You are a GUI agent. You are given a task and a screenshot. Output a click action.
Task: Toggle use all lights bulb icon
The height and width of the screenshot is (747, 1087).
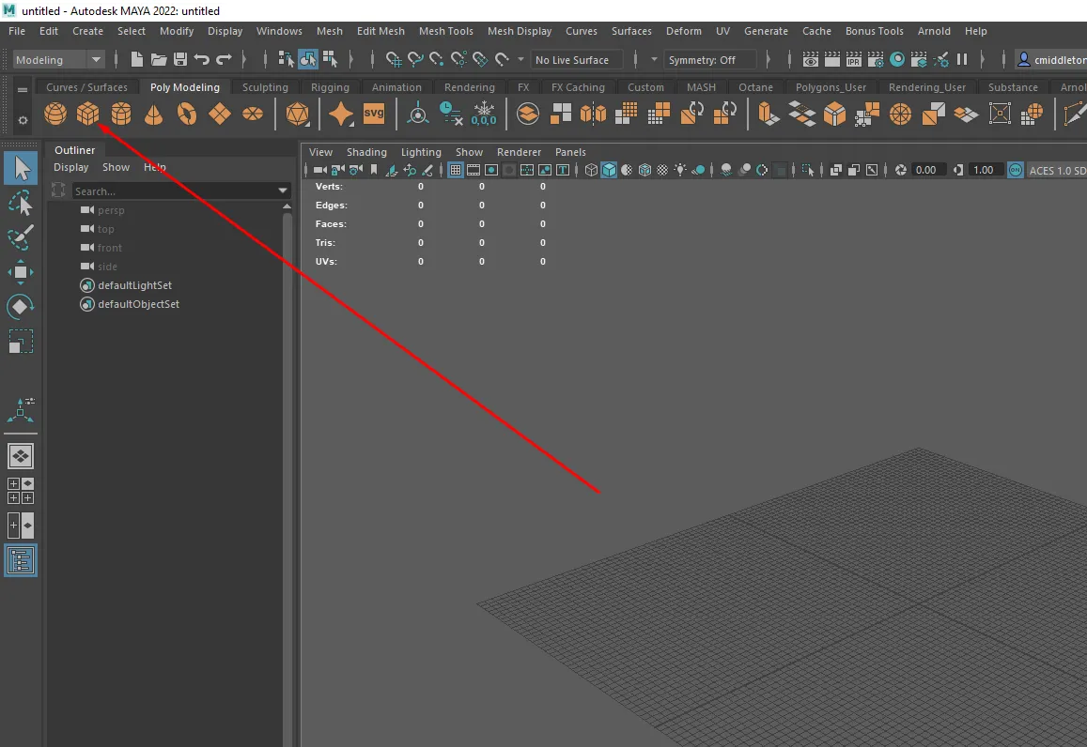click(x=680, y=170)
